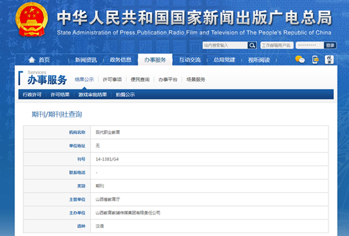The width and height of the screenshot is (349, 236).
Task: Click the 山西省教育厅 value
Action: click(x=108, y=199)
